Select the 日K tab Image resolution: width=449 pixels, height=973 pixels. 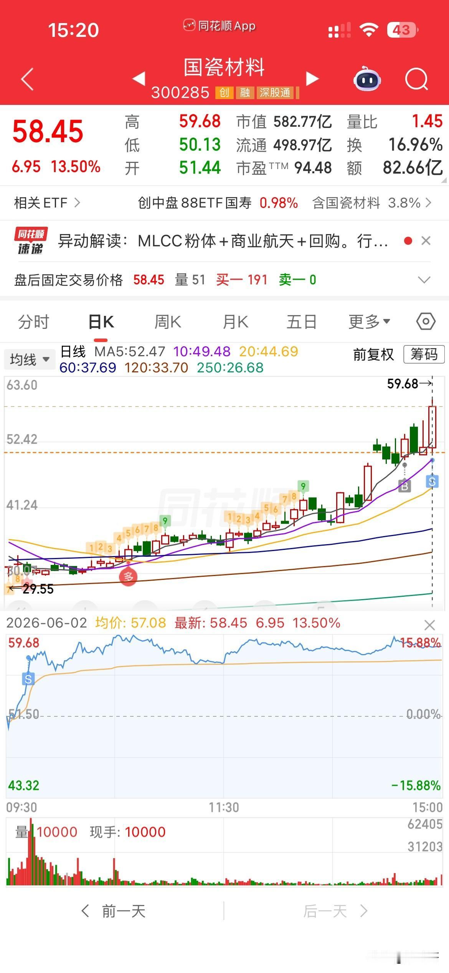101,322
